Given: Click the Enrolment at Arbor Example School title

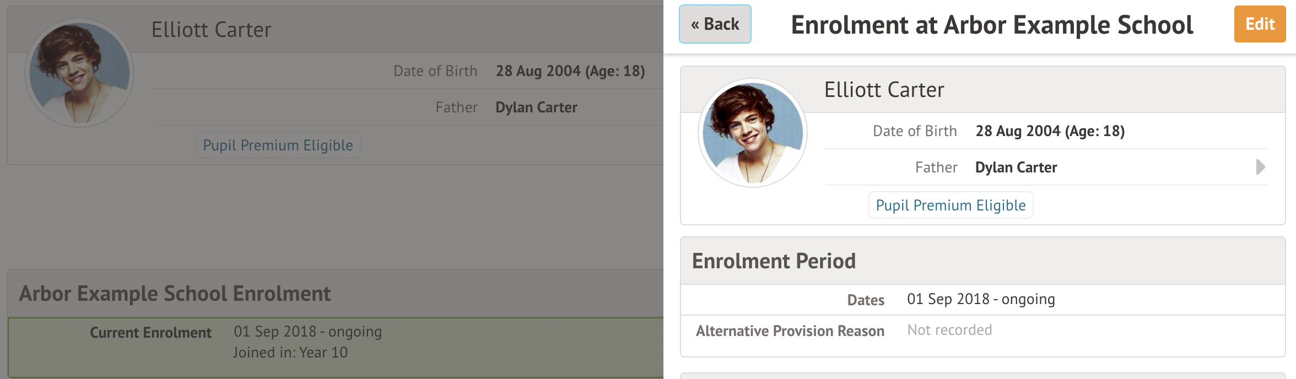Looking at the screenshot, I should [x=992, y=25].
